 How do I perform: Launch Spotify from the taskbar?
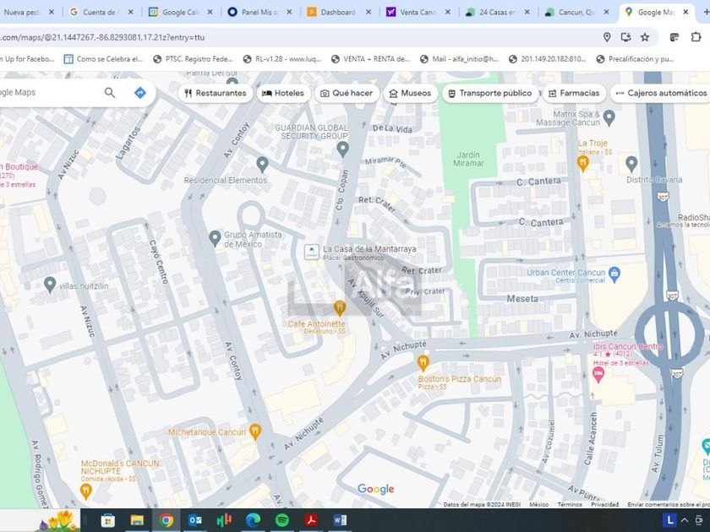[x=282, y=520]
